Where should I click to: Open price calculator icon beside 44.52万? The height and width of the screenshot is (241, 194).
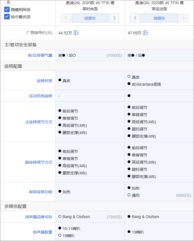pos(76,33)
